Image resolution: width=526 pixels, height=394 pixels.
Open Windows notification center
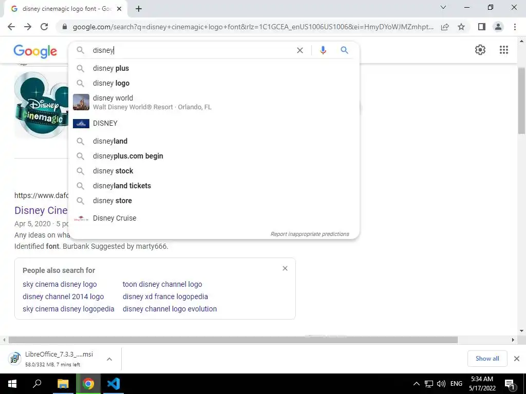[510, 384]
